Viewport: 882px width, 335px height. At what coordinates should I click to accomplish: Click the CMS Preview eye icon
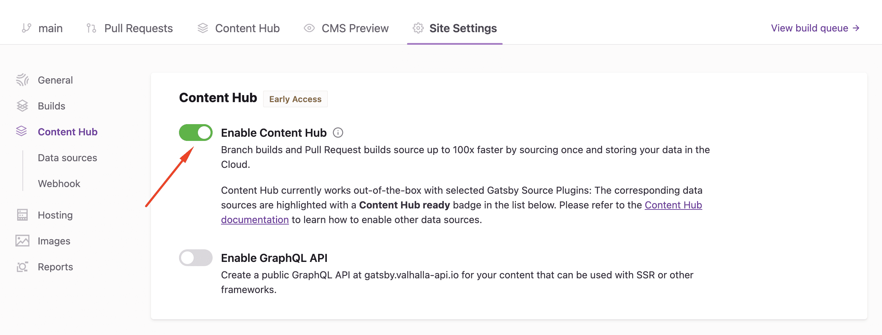pyautogui.click(x=309, y=28)
